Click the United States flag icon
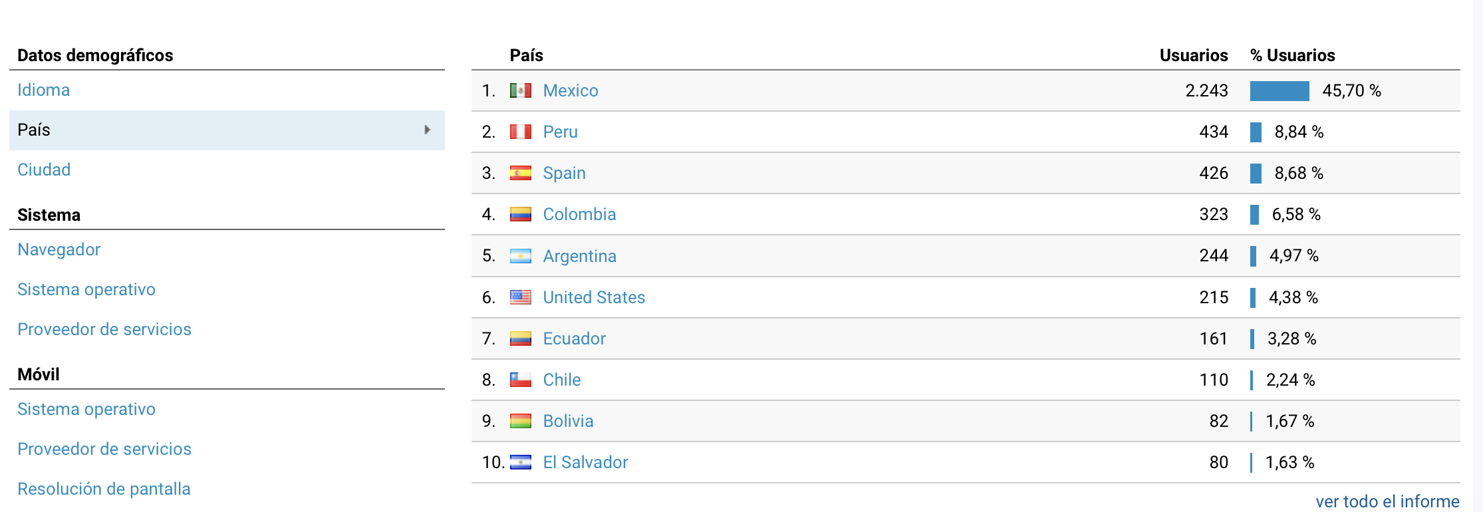1483x512 pixels. tap(520, 297)
